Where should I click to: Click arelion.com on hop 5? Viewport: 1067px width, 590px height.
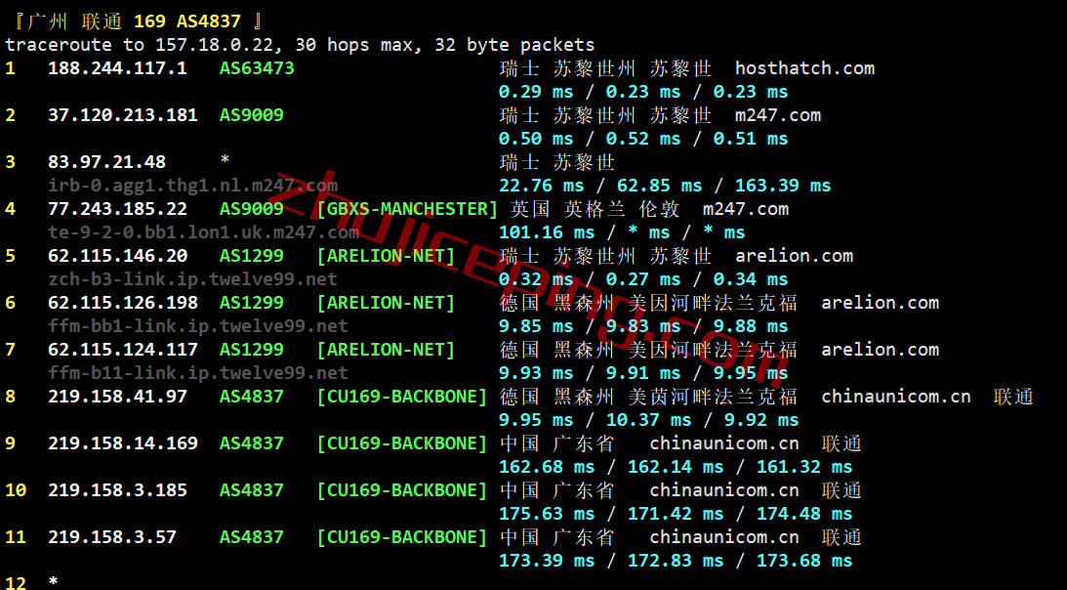point(794,256)
